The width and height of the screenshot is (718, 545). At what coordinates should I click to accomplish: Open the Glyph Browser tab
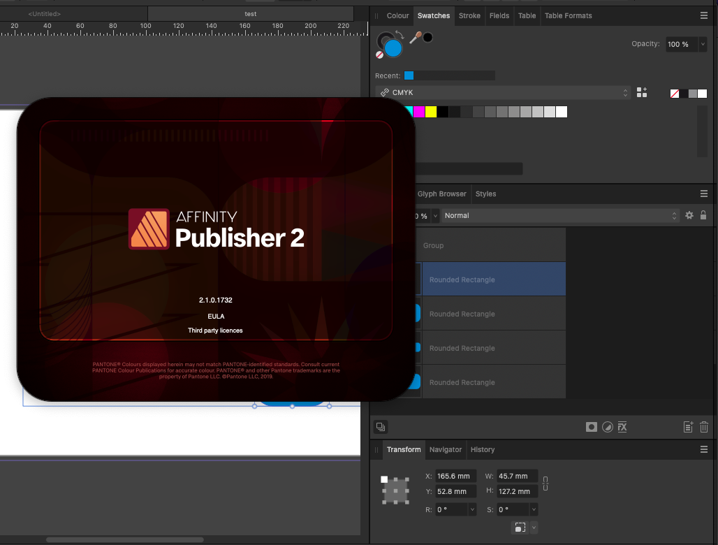441,194
